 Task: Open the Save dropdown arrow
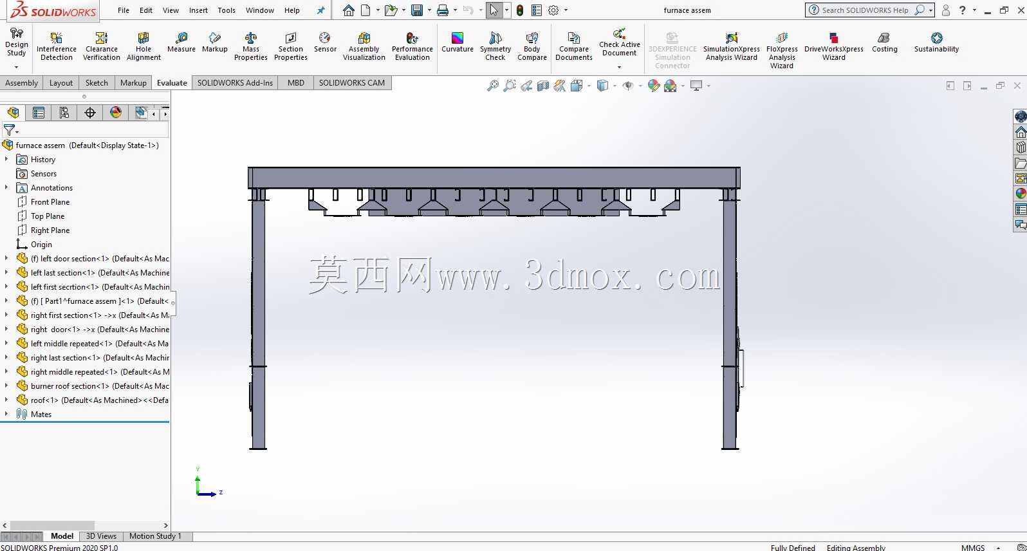coord(429,10)
